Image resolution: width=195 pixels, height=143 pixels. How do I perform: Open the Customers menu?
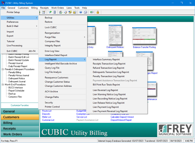[x=23, y=8]
